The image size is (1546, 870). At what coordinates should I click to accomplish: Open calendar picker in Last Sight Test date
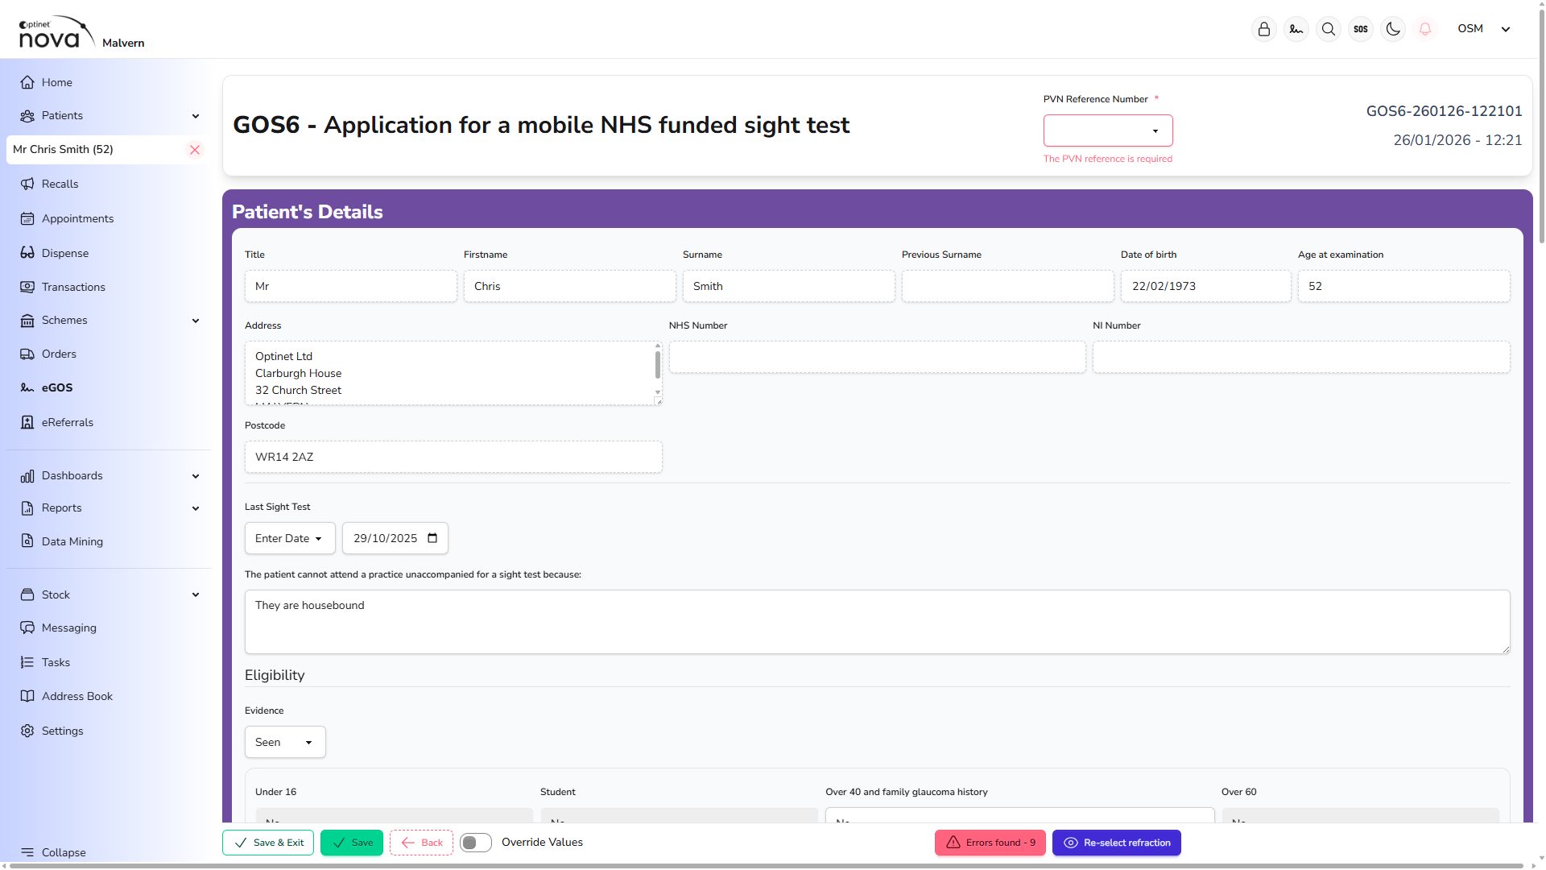point(432,538)
